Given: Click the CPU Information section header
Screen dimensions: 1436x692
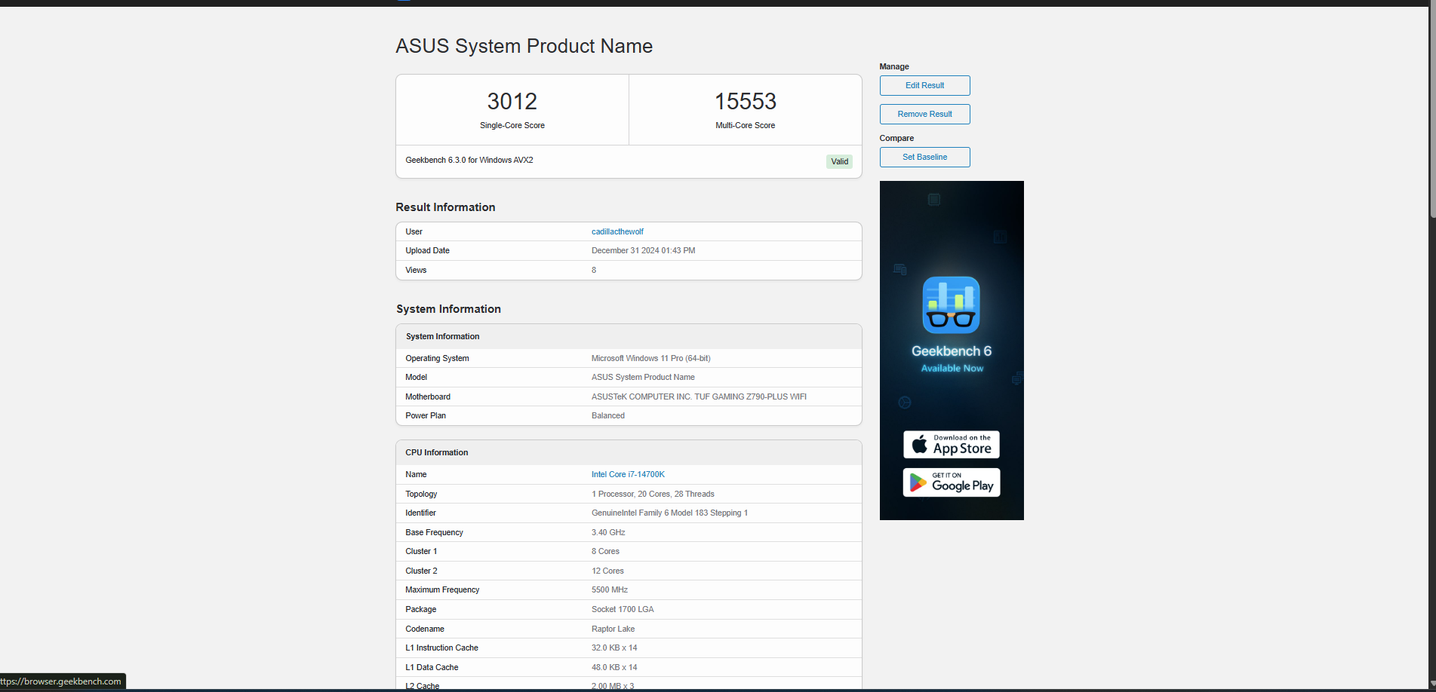Looking at the screenshot, I should tap(629, 452).
